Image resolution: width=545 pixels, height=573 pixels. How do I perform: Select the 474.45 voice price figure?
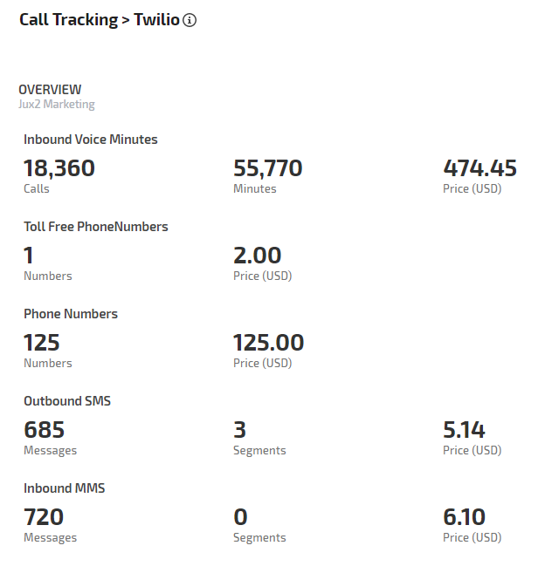click(479, 168)
